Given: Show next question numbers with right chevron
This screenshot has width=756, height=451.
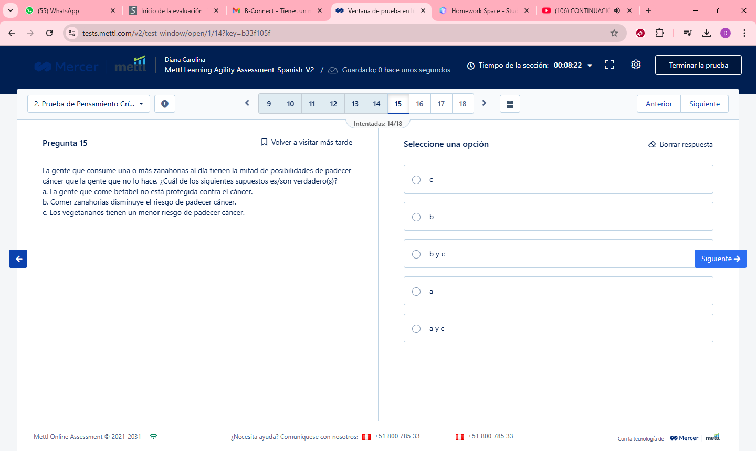Looking at the screenshot, I should coord(484,103).
